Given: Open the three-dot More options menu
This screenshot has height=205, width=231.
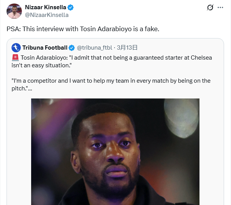Looking at the screenshot, I should pos(220,8).
